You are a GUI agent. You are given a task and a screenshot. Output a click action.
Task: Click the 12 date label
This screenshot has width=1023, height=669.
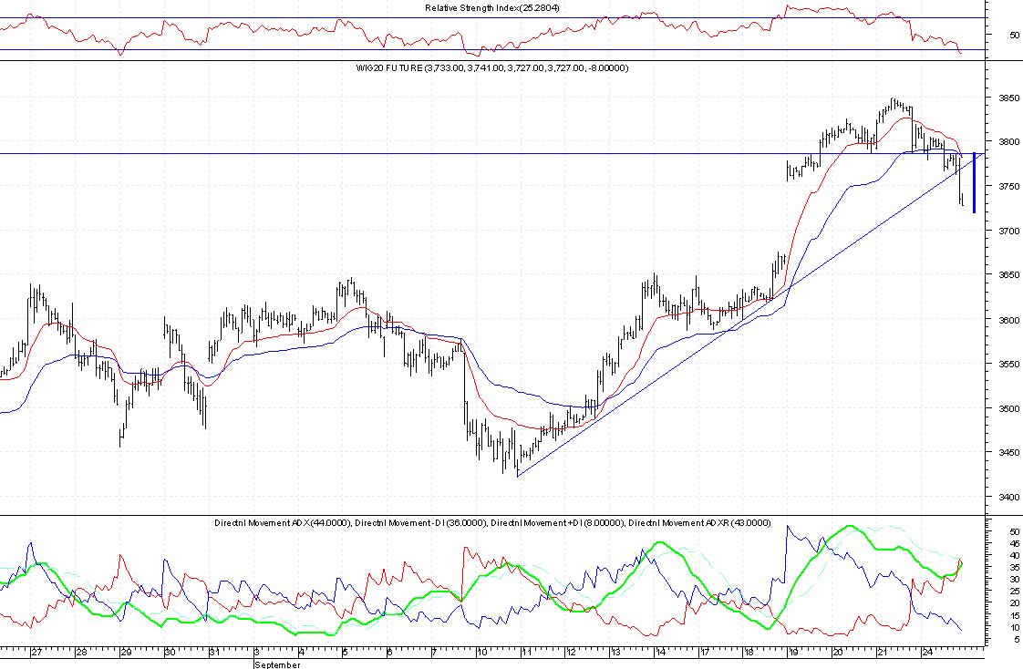[571, 652]
